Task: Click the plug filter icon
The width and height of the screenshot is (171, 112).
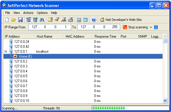Action: click(57, 20)
